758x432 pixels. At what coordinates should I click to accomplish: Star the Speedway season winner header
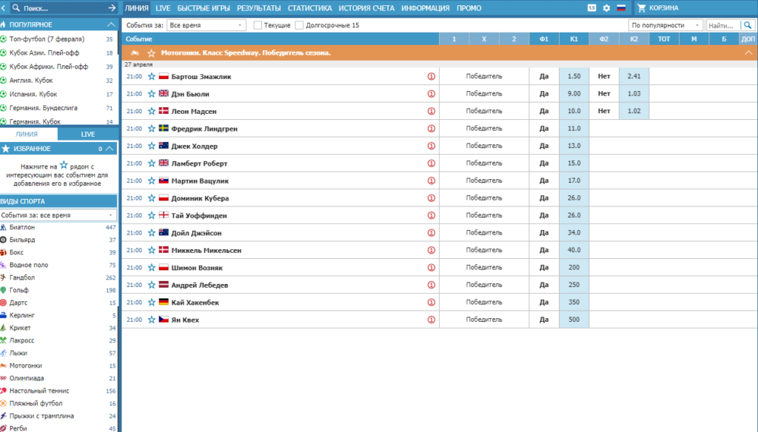point(151,53)
